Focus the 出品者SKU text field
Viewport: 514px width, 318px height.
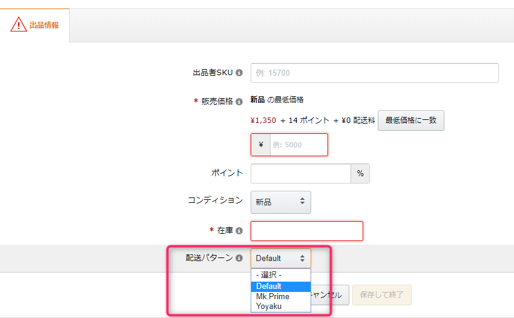[x=374, y=73]
